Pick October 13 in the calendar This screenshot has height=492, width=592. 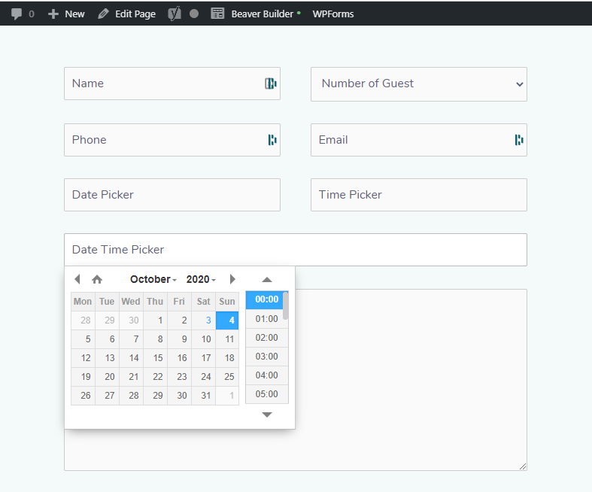[108, 358]
